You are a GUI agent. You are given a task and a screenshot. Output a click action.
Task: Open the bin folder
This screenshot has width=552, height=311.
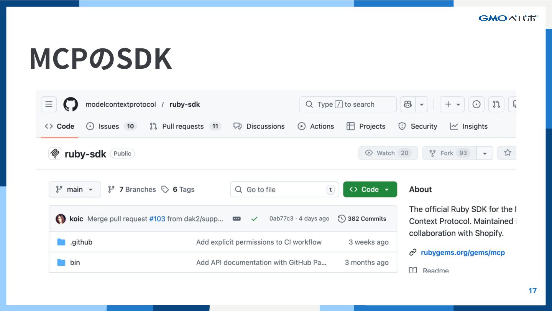(75, 262)
